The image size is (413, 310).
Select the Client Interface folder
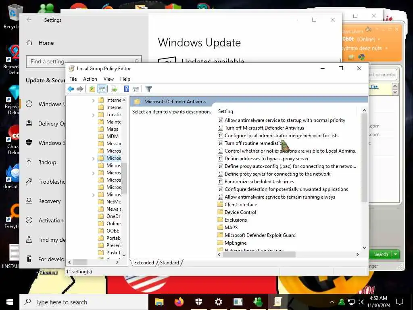point(240,205)
